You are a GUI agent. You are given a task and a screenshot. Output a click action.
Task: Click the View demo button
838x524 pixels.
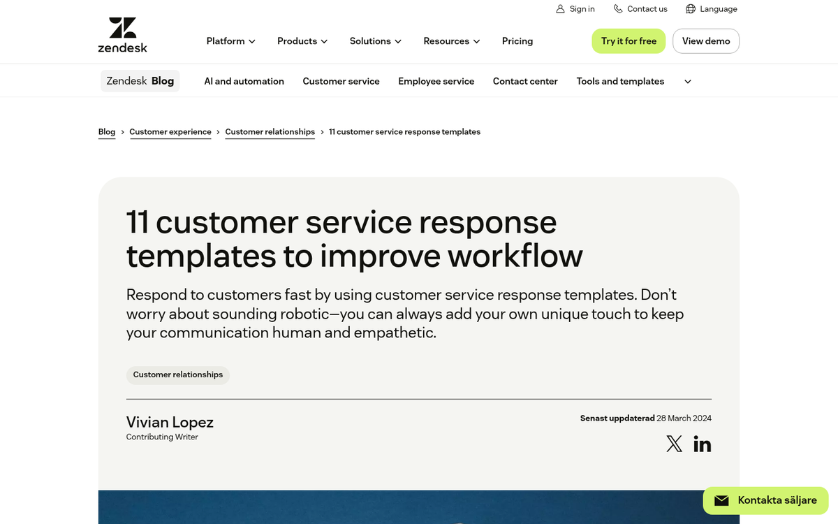[705, 41]
